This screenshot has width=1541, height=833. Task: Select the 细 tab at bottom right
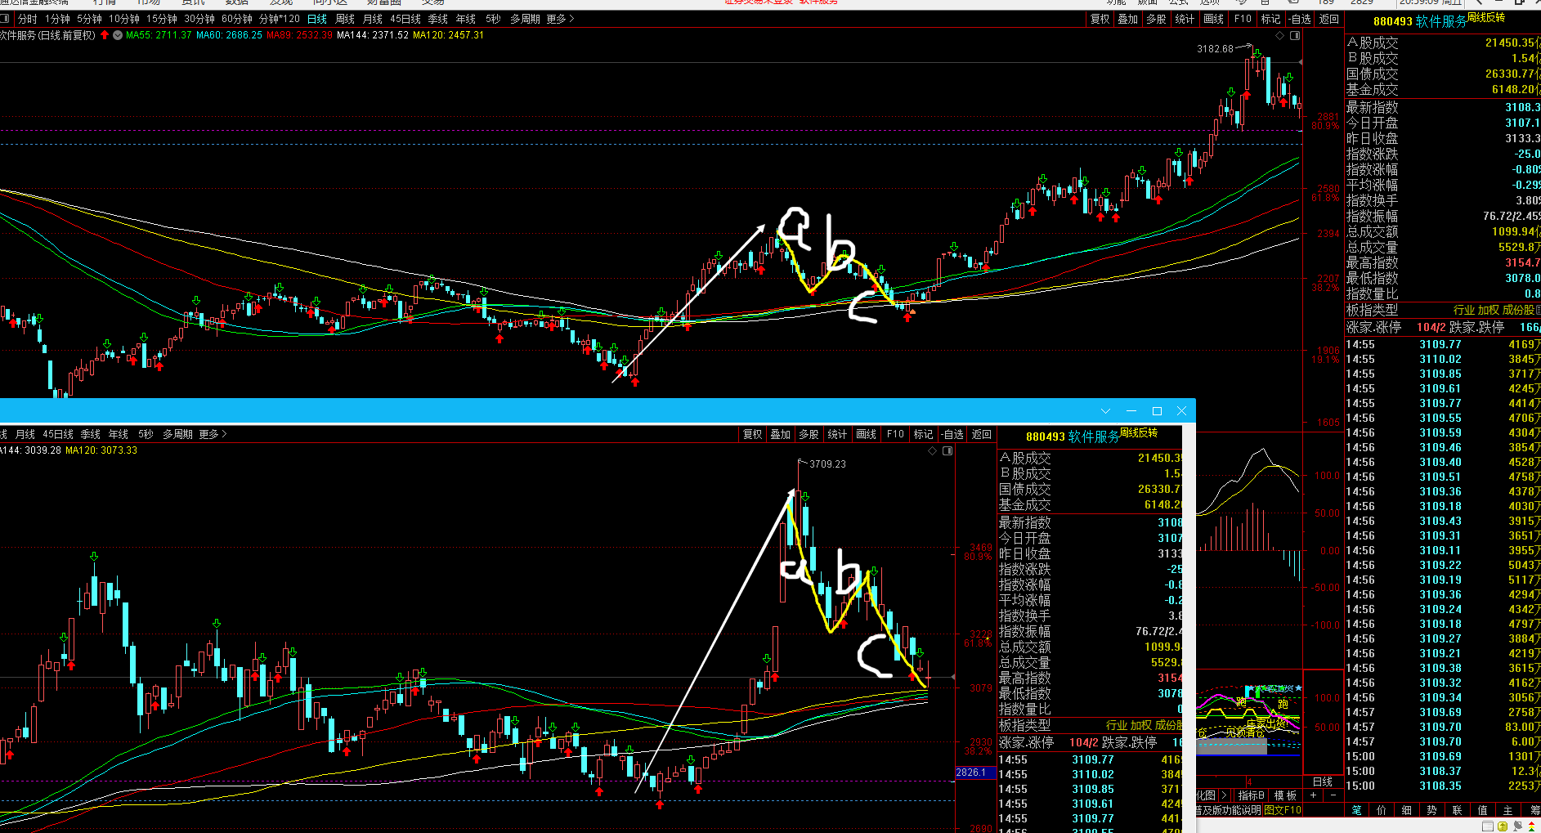[1407, 810]
